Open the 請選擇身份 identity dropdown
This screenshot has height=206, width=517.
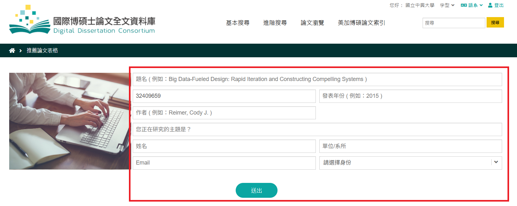coord(410,163)
